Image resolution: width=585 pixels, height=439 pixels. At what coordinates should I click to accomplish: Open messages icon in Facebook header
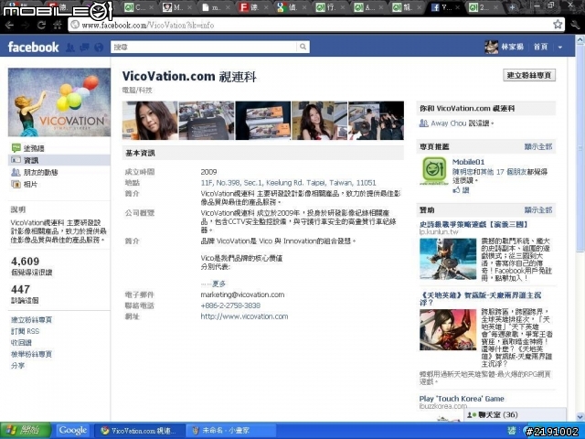[x=84, y=48]
